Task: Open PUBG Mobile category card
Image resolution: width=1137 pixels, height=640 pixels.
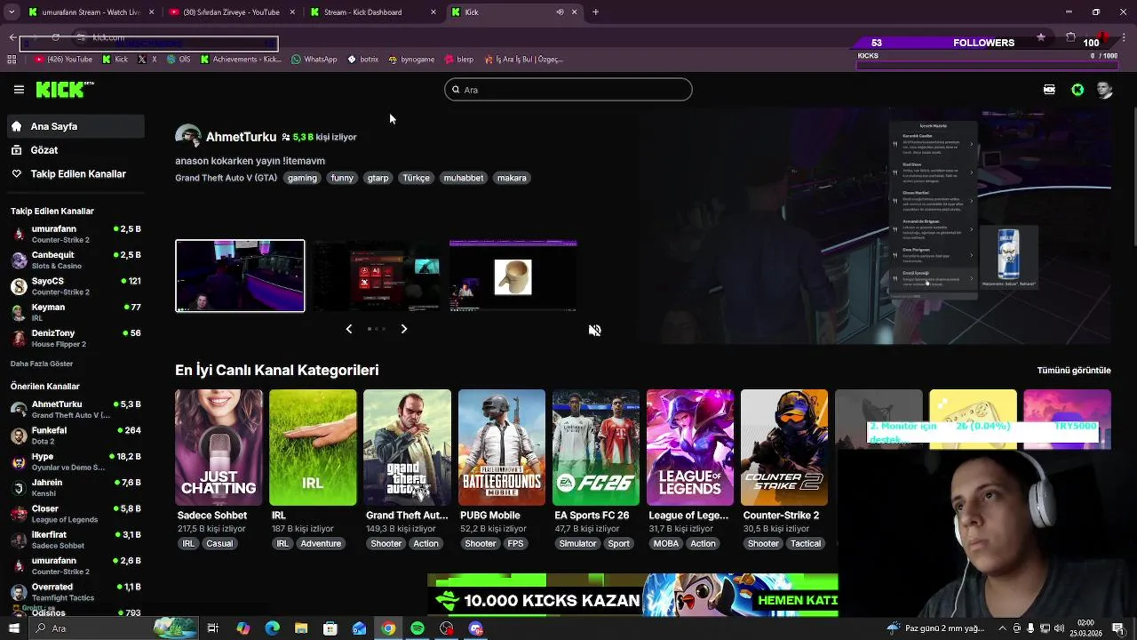Action: coord(502,447)
